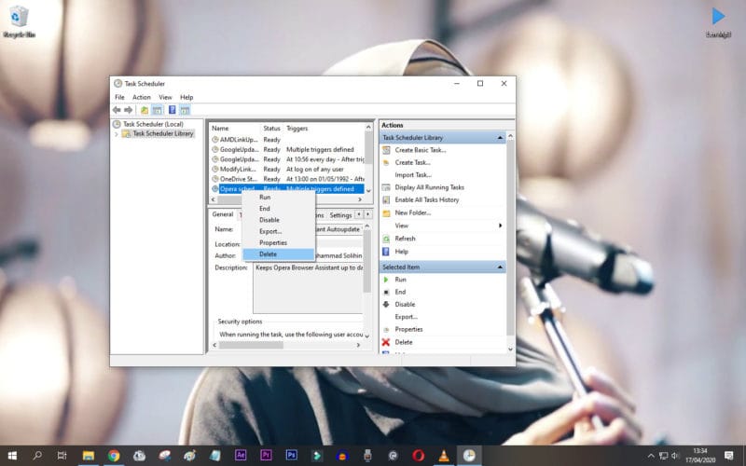Click the blue Help icon in toolbar

tap(173, 110)
